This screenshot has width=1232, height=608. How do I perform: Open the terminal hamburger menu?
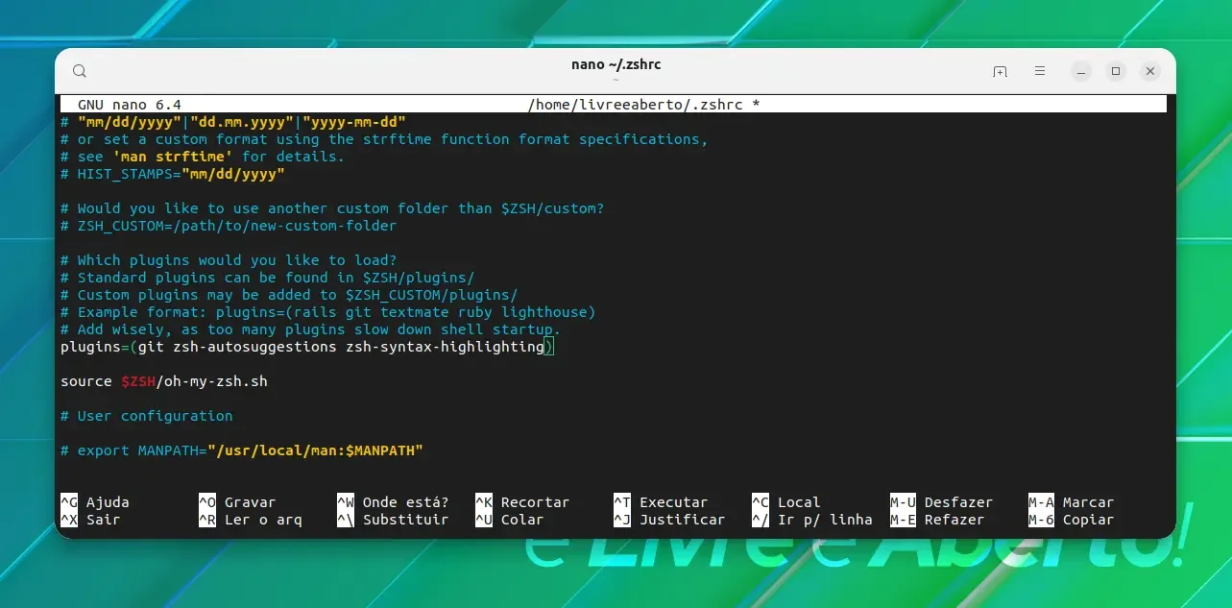(x=1040, y=71)
